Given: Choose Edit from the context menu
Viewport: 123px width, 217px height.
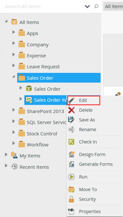Looking at the screenshot, I should click(x=84, y=100).
